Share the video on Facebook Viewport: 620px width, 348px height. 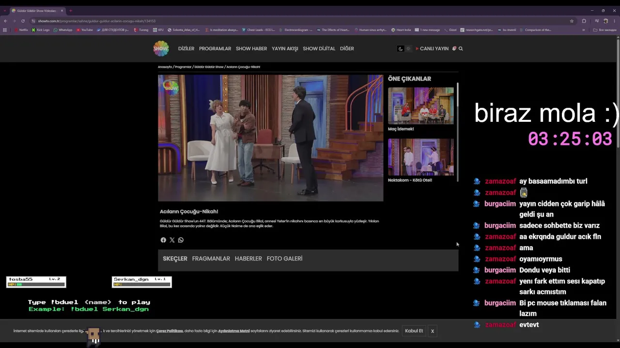(163, 240)
